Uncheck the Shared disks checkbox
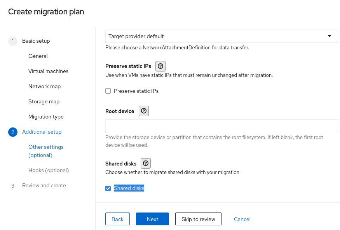340x230 pixels. pyautogui.click(x=108, y=188)
